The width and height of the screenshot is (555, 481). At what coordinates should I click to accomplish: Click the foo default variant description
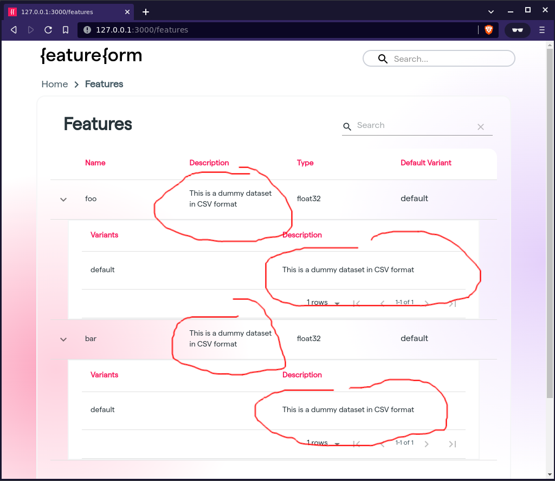[x=348, y=270]
